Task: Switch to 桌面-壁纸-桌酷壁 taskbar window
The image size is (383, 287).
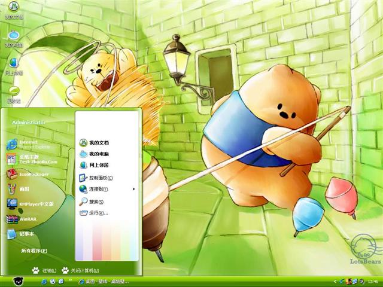Action: [104, 282]
